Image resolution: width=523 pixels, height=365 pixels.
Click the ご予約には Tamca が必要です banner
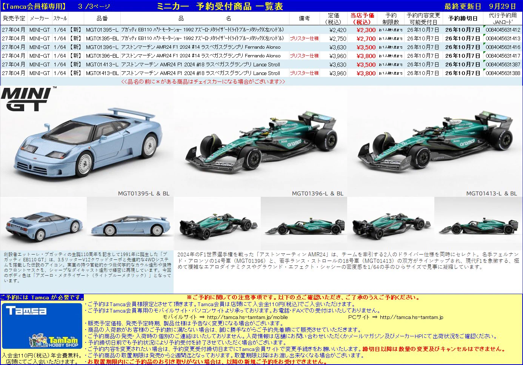pos(42,298)
